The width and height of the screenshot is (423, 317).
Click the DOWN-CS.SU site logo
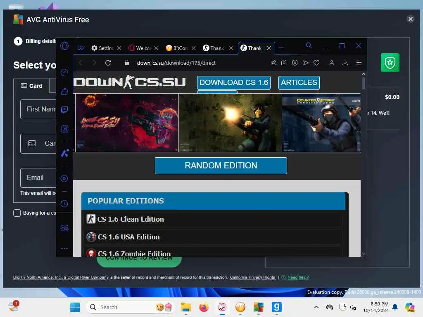129,82
